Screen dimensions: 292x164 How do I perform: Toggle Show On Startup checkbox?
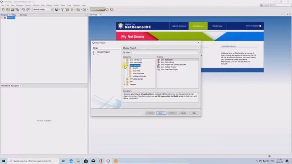[261, 26]
